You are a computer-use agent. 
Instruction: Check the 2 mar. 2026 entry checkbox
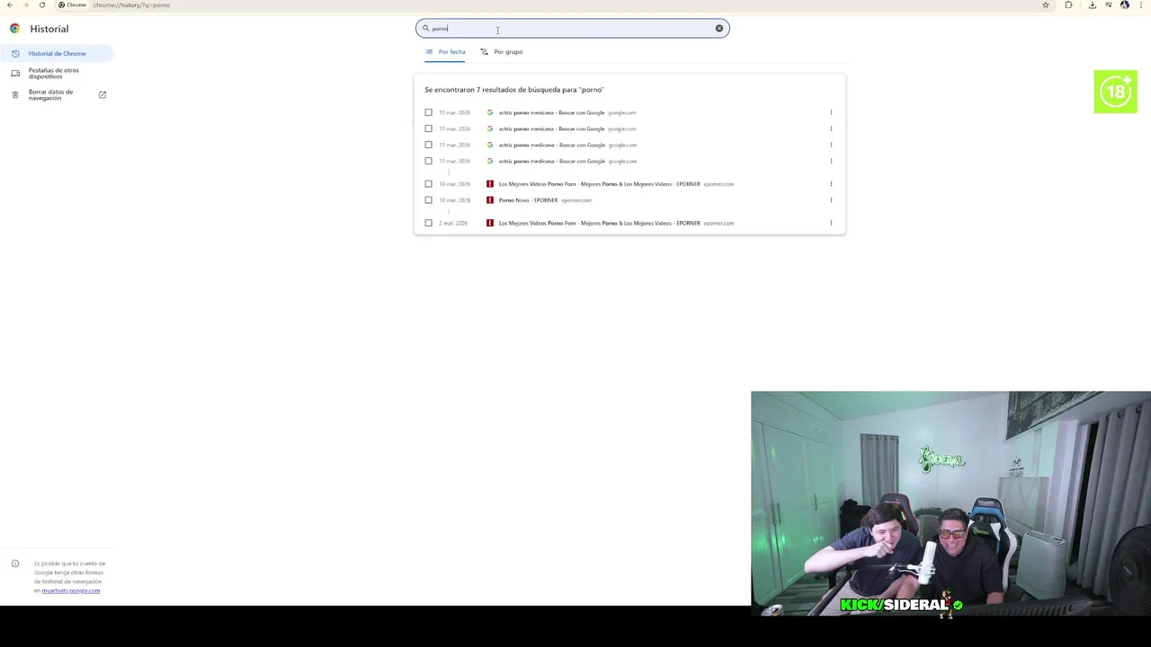[x=428, y=223]
